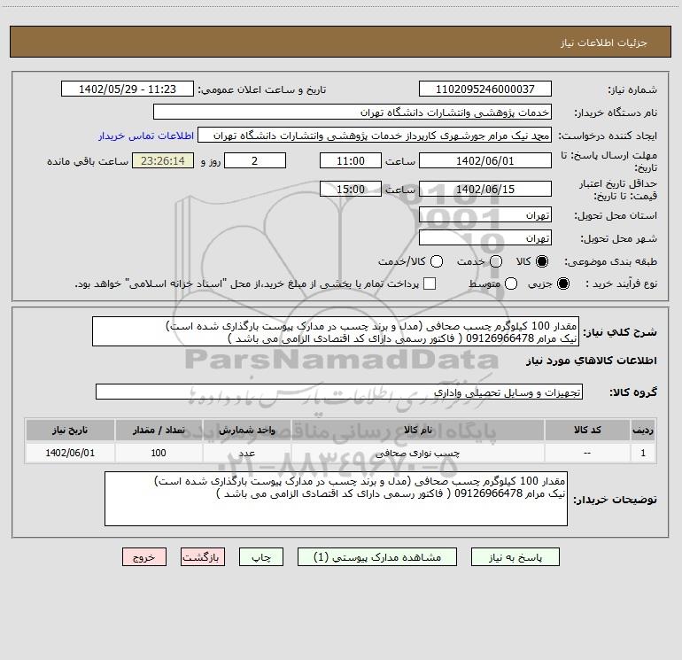Click the unit cell عدد

point(246,453)
